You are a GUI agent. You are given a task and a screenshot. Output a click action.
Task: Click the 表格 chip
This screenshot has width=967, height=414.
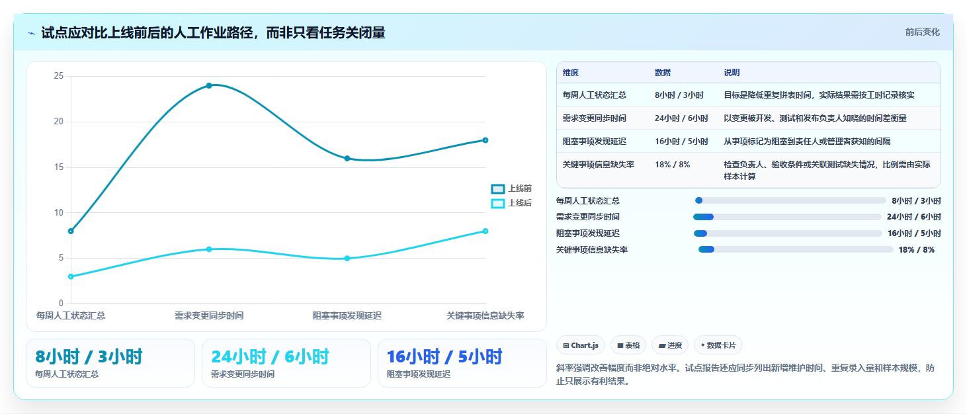click(x=628, y=345)
